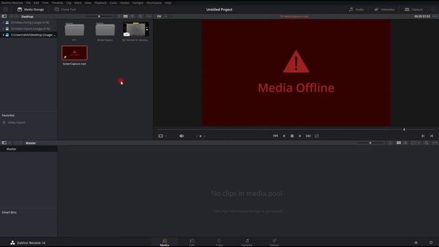Switch to the Edit page tab
This screenshot has width=439, height=247.
pos(192,242)
